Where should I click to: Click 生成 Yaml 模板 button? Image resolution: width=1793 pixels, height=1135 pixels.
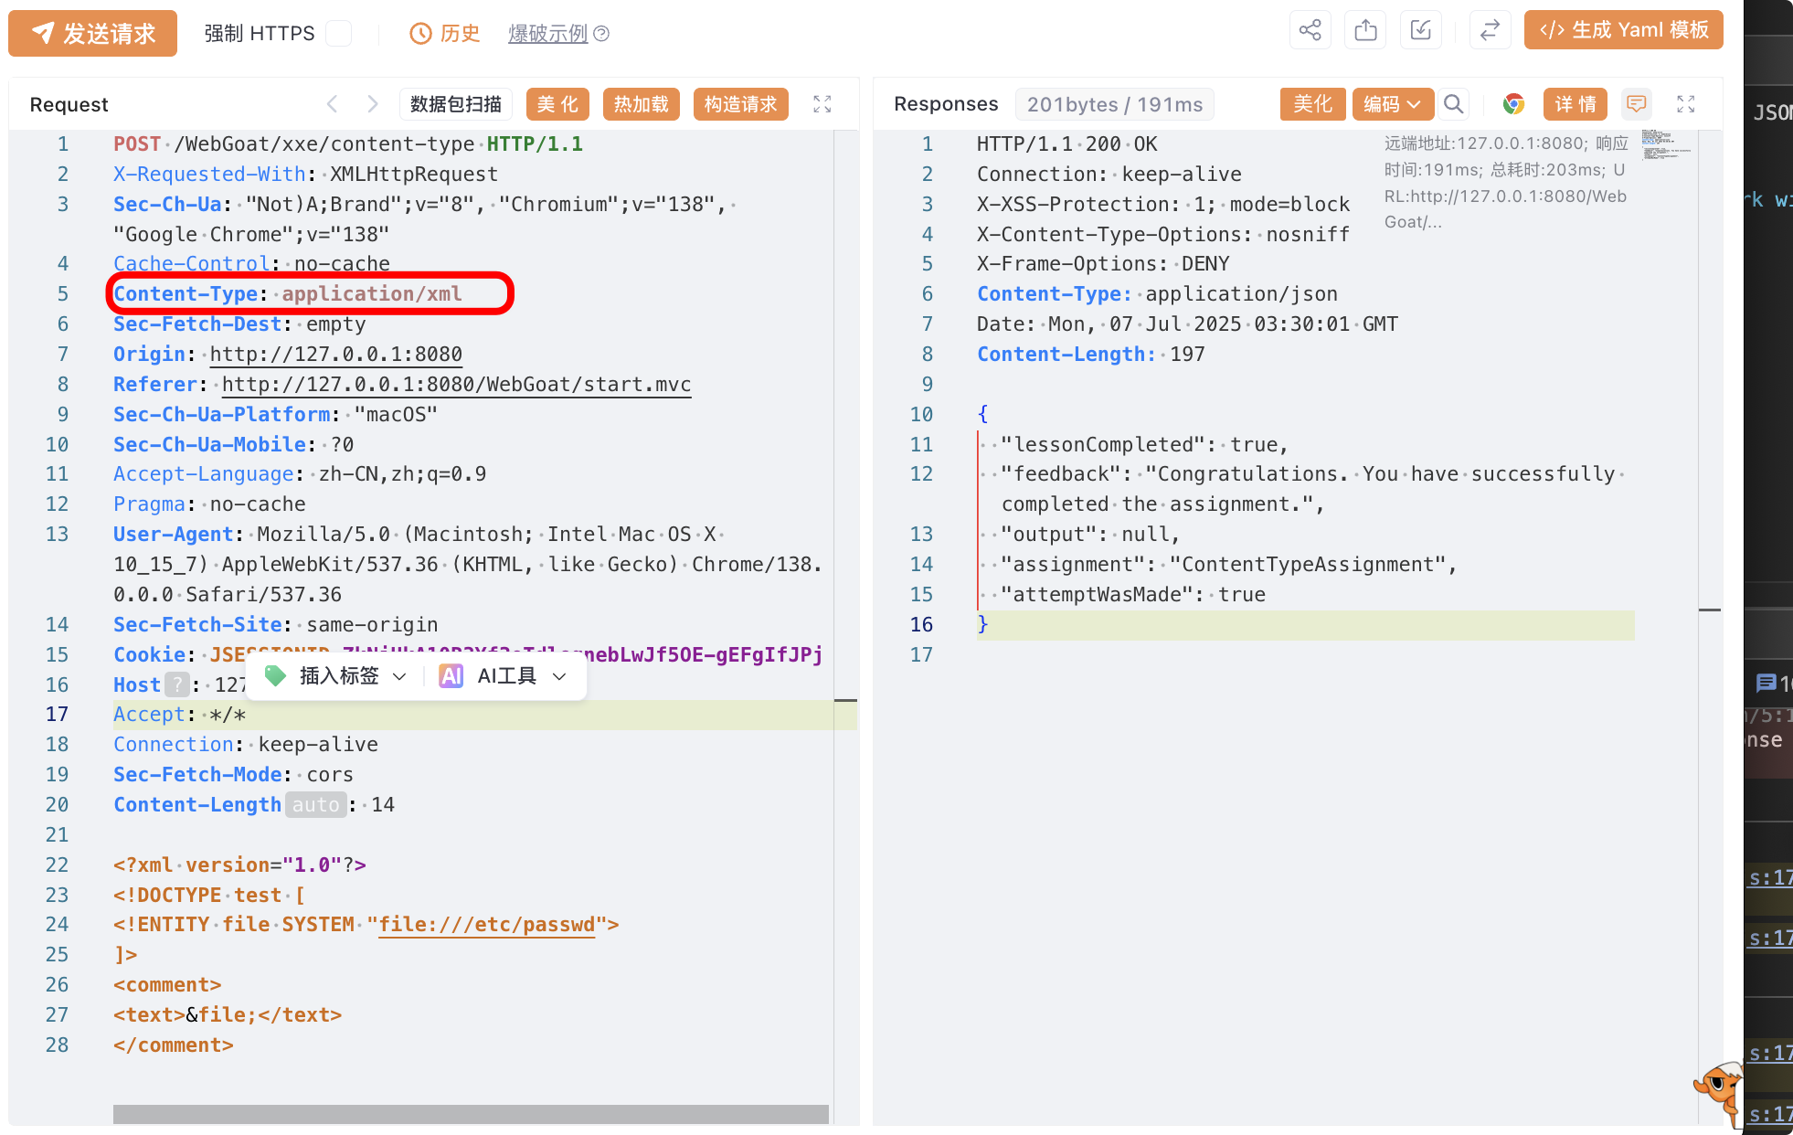1623,30
